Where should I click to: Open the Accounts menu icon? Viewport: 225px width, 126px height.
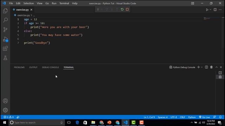click(5, 101)
